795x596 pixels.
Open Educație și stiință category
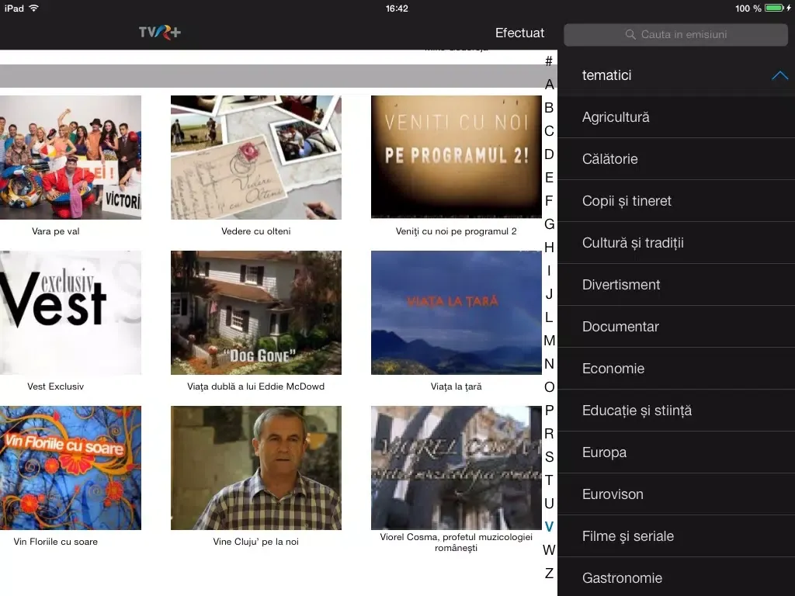click(x=676, y=411)
